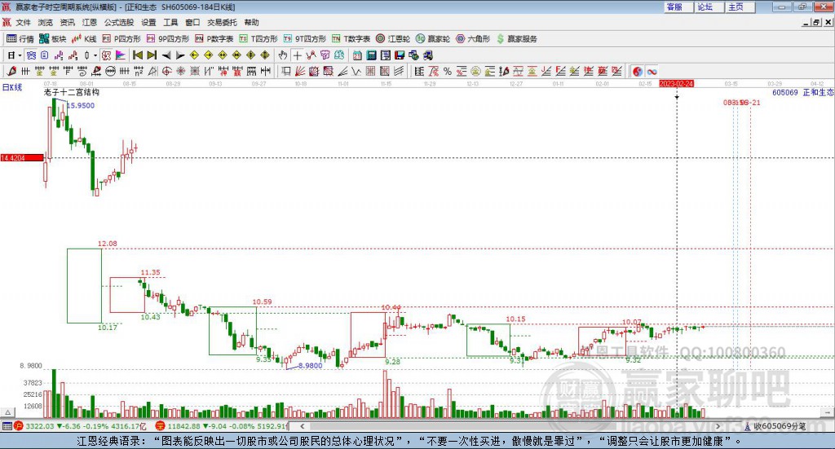This screenshot has width=835, height=449.
Task: Click the grid icon in status bar
Action: point(7,426)
